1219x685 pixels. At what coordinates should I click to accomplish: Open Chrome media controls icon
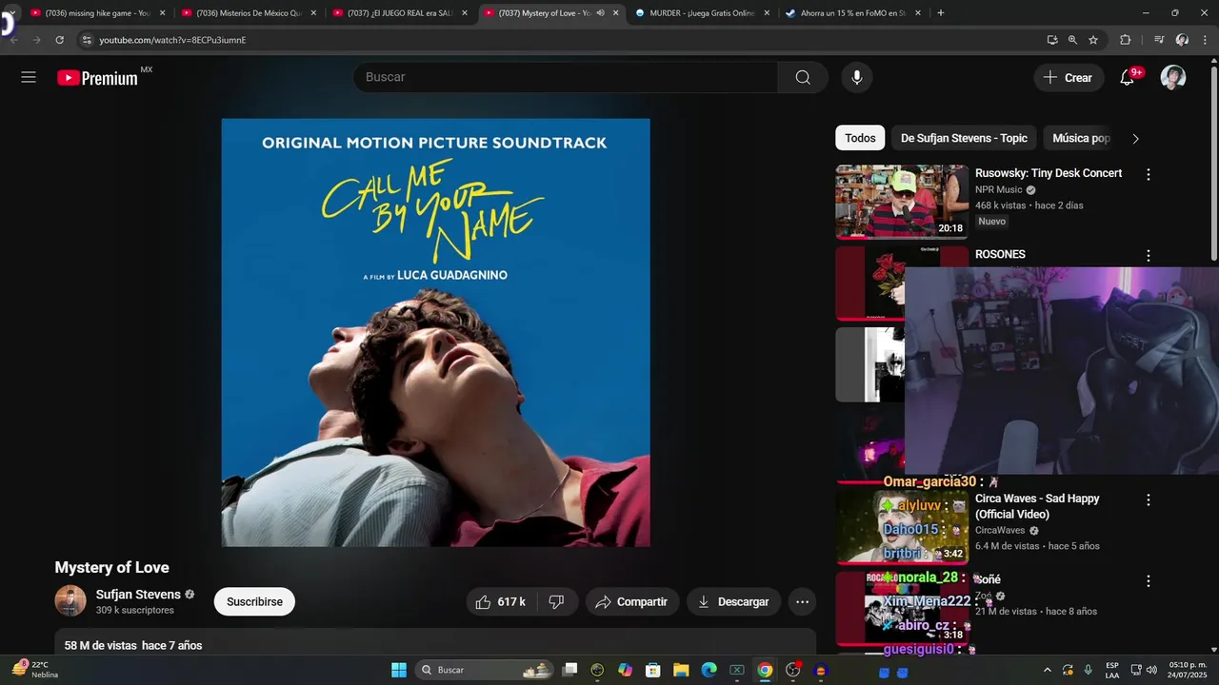[1158, 40]
